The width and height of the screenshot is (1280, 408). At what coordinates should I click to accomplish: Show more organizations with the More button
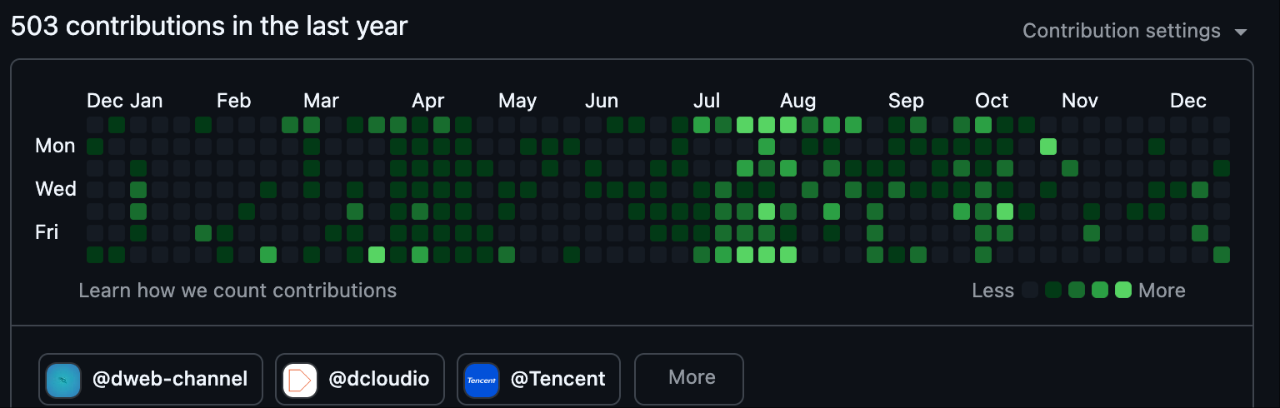click(689, 378)
